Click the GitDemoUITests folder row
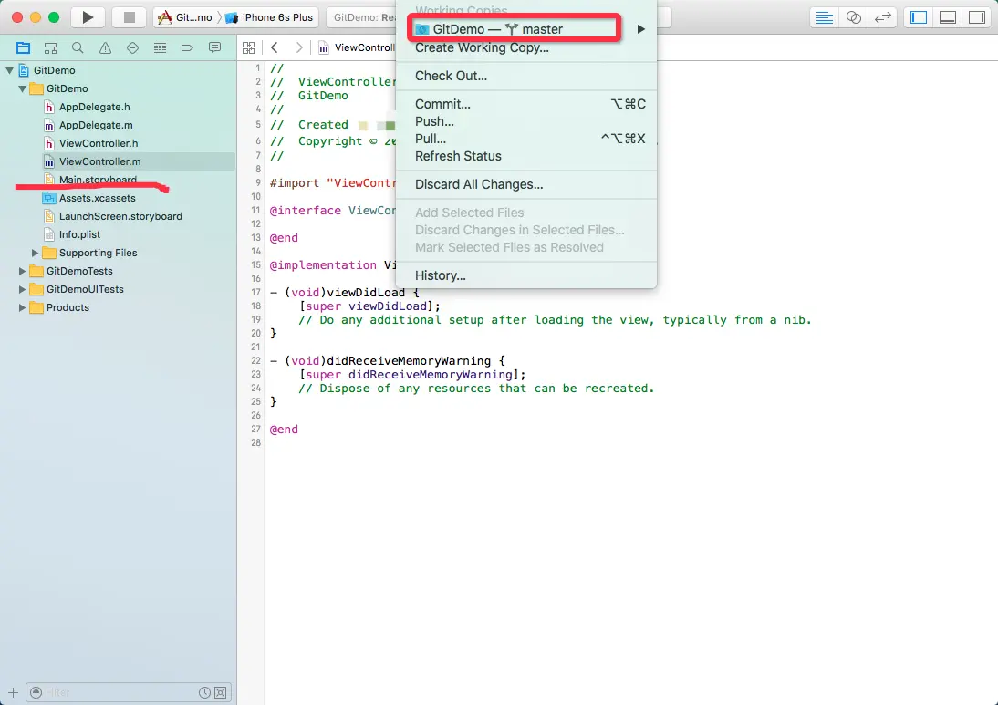The width and height of the screenshot is (998, 705). click(x=119, y=289)
